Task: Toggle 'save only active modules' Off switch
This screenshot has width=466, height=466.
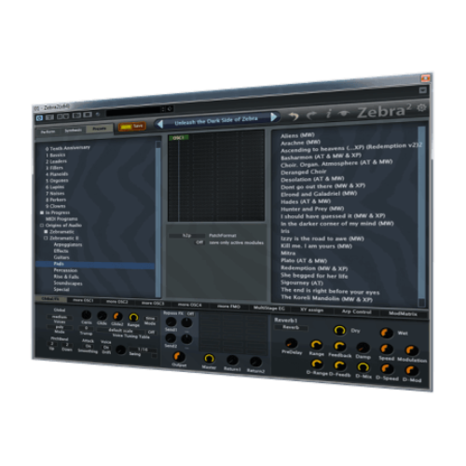Action: [199, 242]
